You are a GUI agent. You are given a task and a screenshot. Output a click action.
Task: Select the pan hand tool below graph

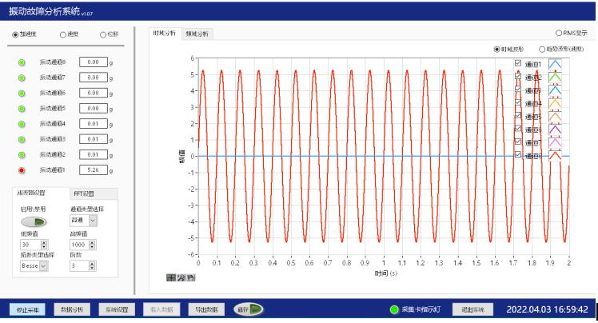click(x=190, y=277)
